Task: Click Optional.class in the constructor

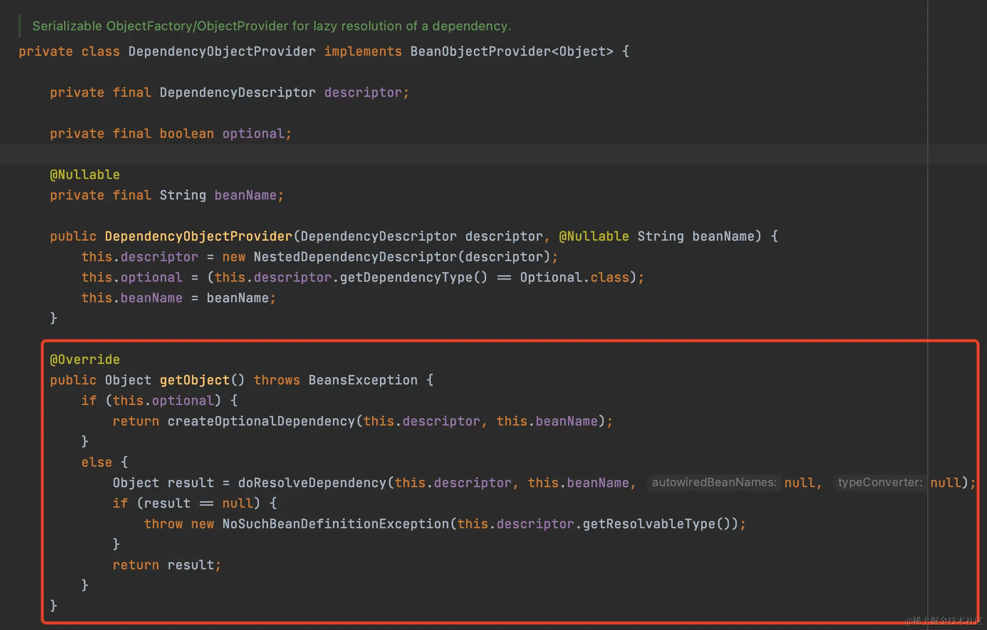Action: click(574, 277)
